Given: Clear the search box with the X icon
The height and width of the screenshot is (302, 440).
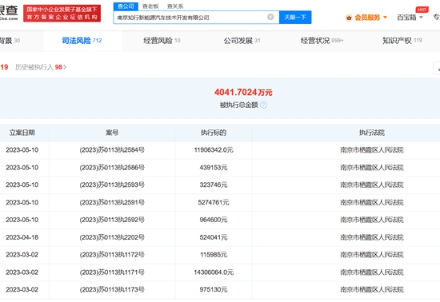Looking at the screenshot, I should 270,17.
